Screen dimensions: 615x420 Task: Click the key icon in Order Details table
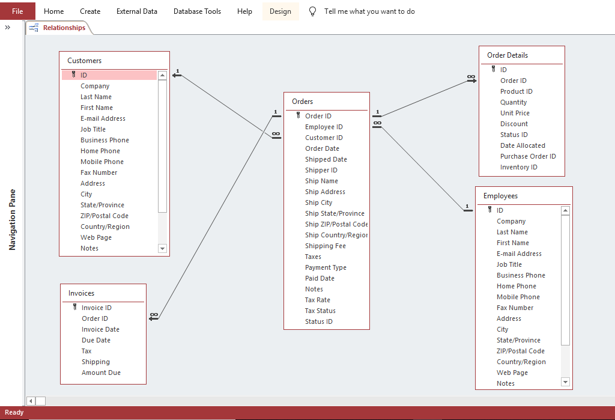tap(493, 70)
